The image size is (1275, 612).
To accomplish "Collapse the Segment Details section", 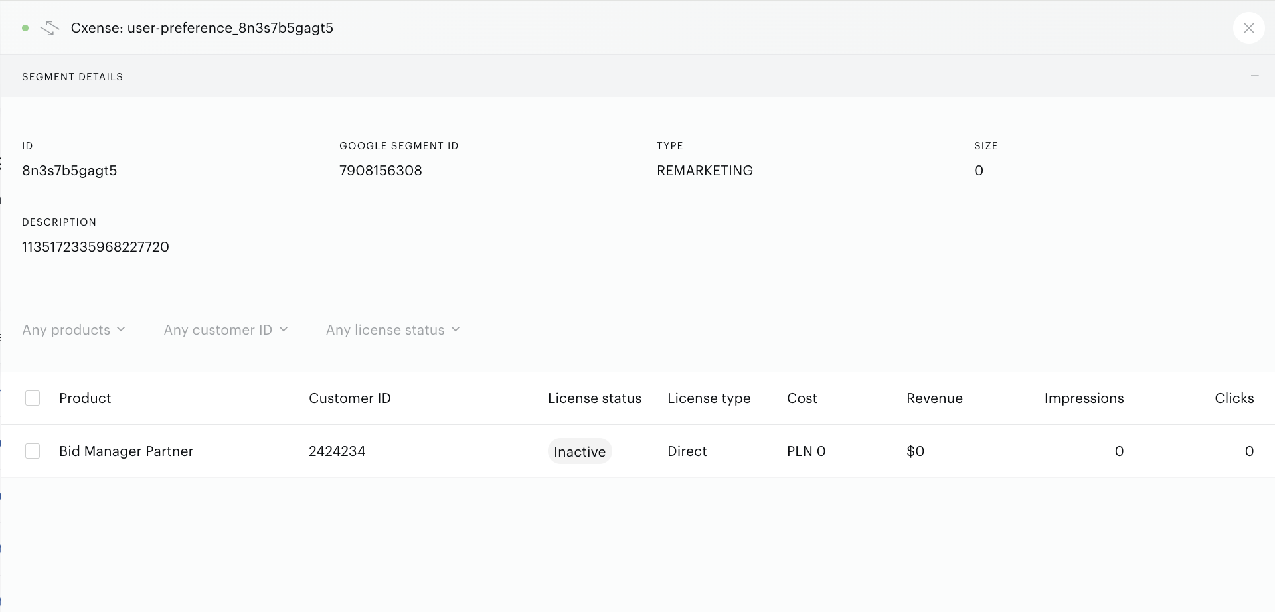I will (x=1254, y=76).
